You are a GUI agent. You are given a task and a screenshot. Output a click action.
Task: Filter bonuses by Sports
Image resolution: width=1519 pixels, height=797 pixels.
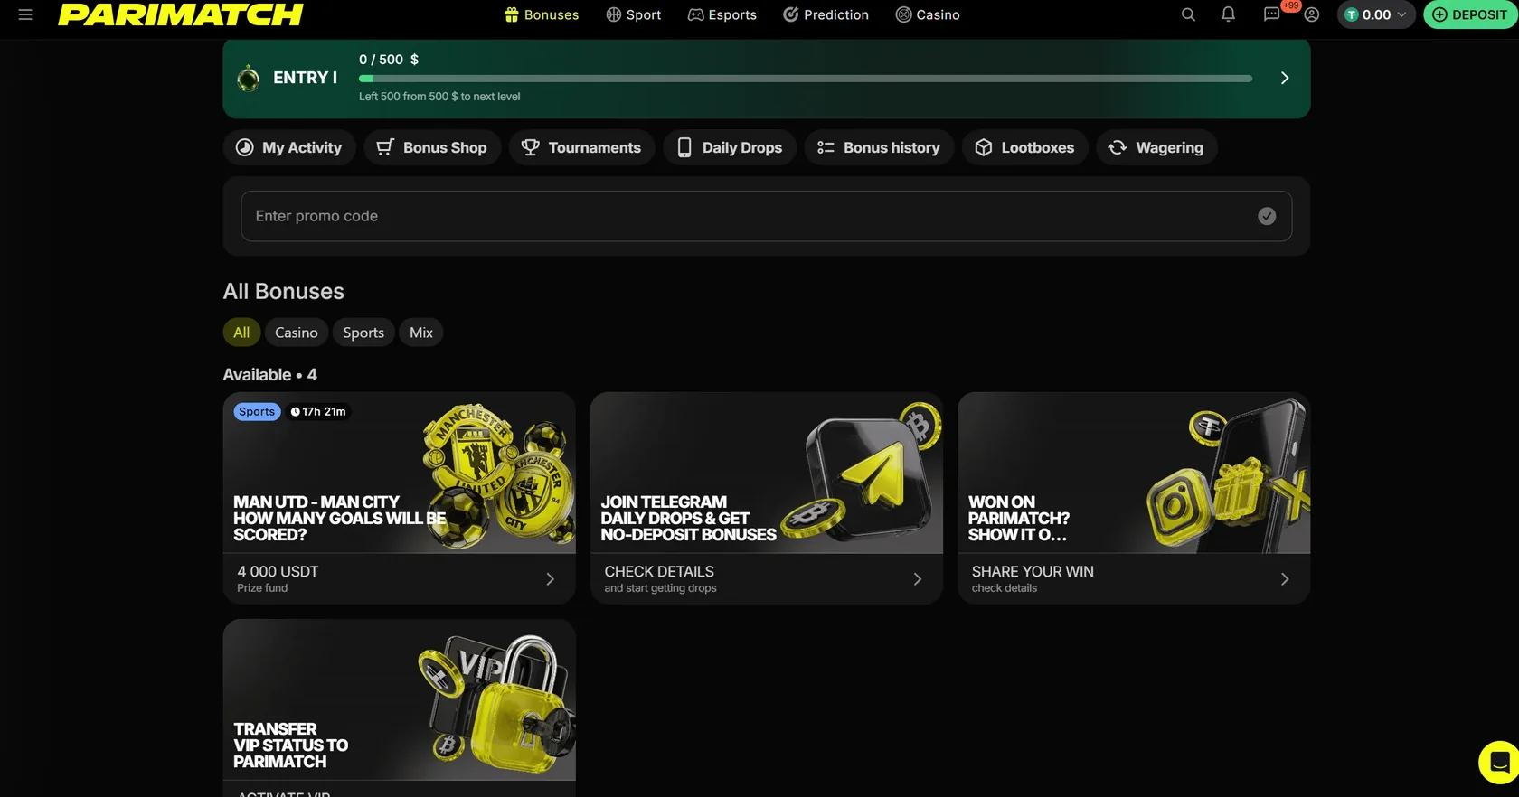click(363, 333)
